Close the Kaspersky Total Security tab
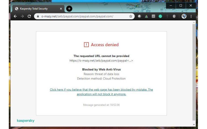The image size is (207, 129). [61, 9]
